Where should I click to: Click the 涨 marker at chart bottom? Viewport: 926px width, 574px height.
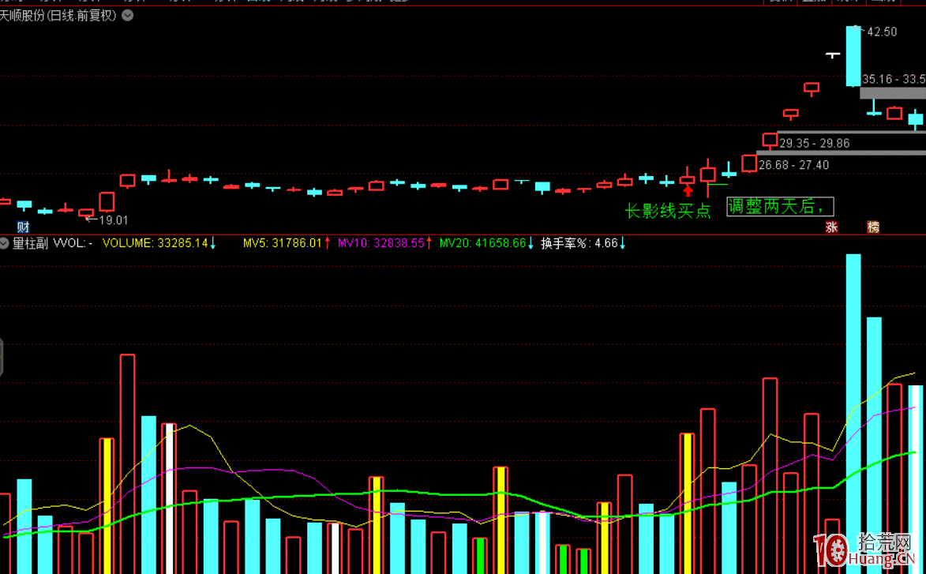point(831,227)
